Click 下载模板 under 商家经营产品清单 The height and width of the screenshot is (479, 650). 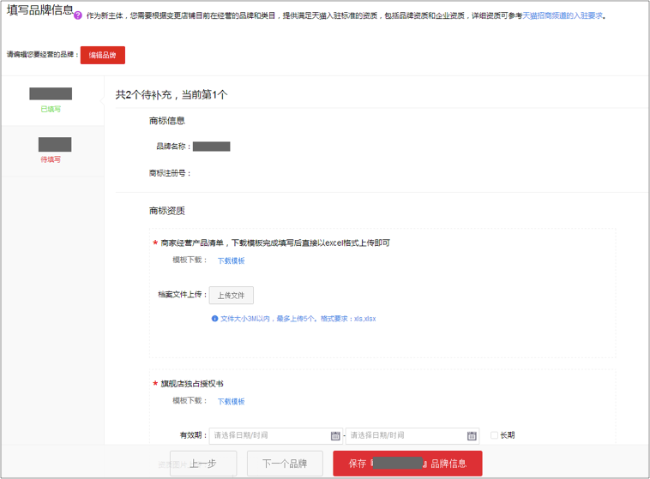point(231,260)
